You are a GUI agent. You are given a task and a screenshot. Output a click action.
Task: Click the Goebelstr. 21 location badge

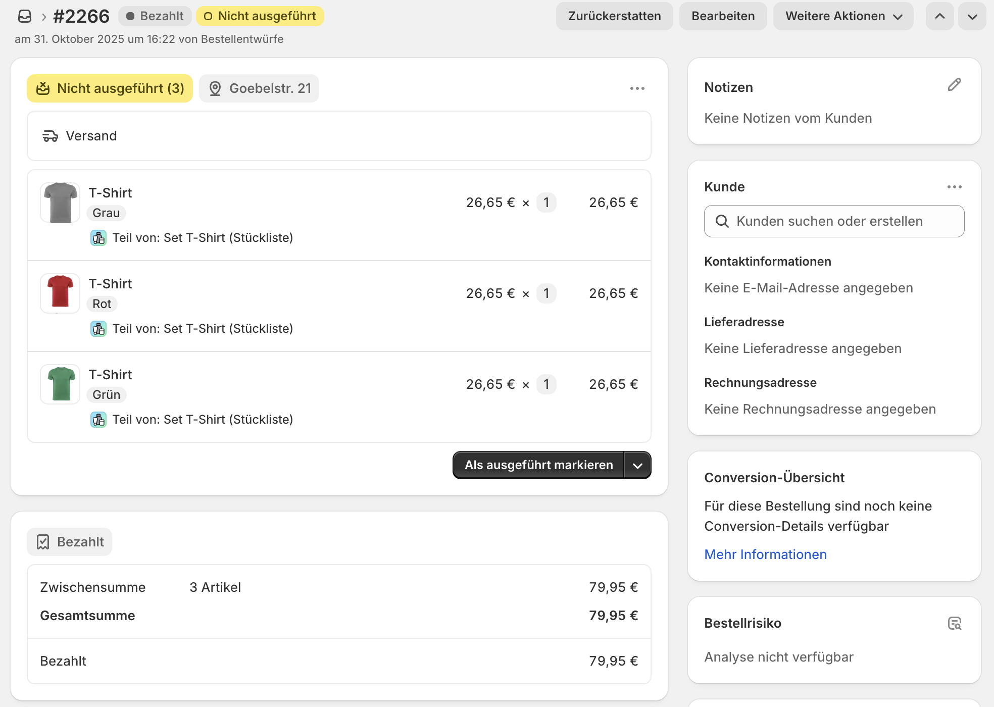(x=259, y=88)
